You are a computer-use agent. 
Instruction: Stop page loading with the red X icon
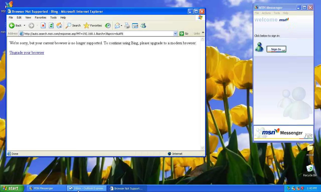click(x=43, y=25)
